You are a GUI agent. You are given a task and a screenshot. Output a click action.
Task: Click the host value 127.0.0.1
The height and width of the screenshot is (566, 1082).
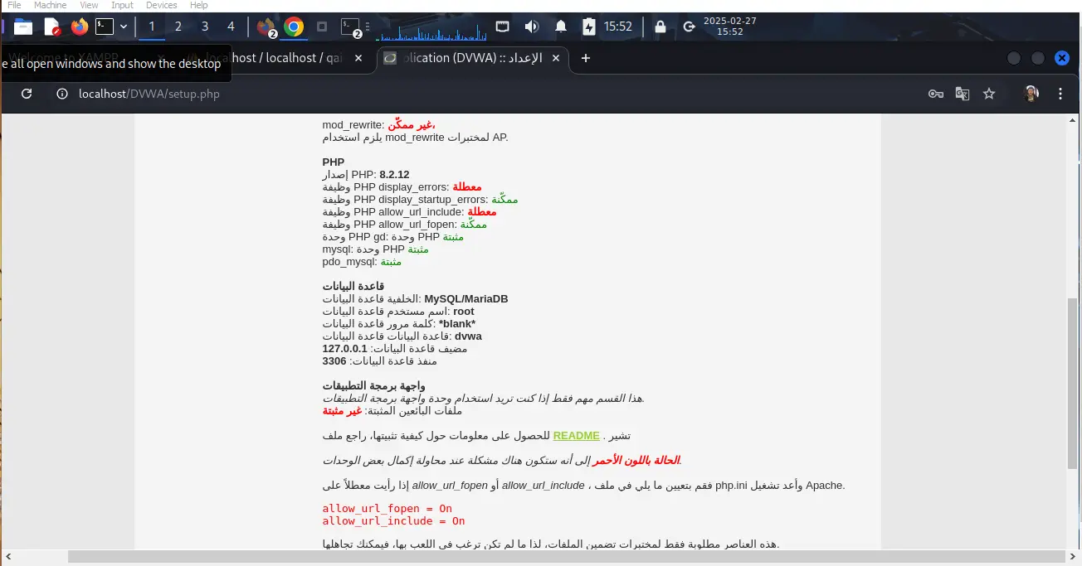(345, 349)
